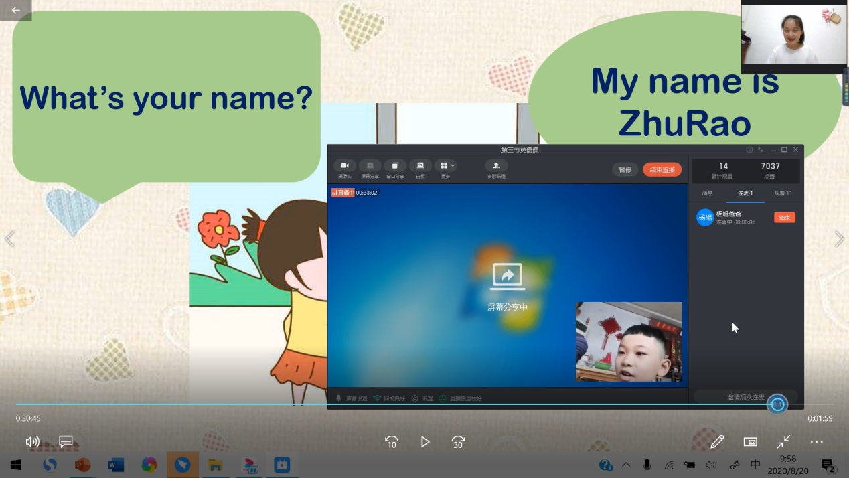Click the 暂停 button

pyautogui.click(x=625, y=170)
